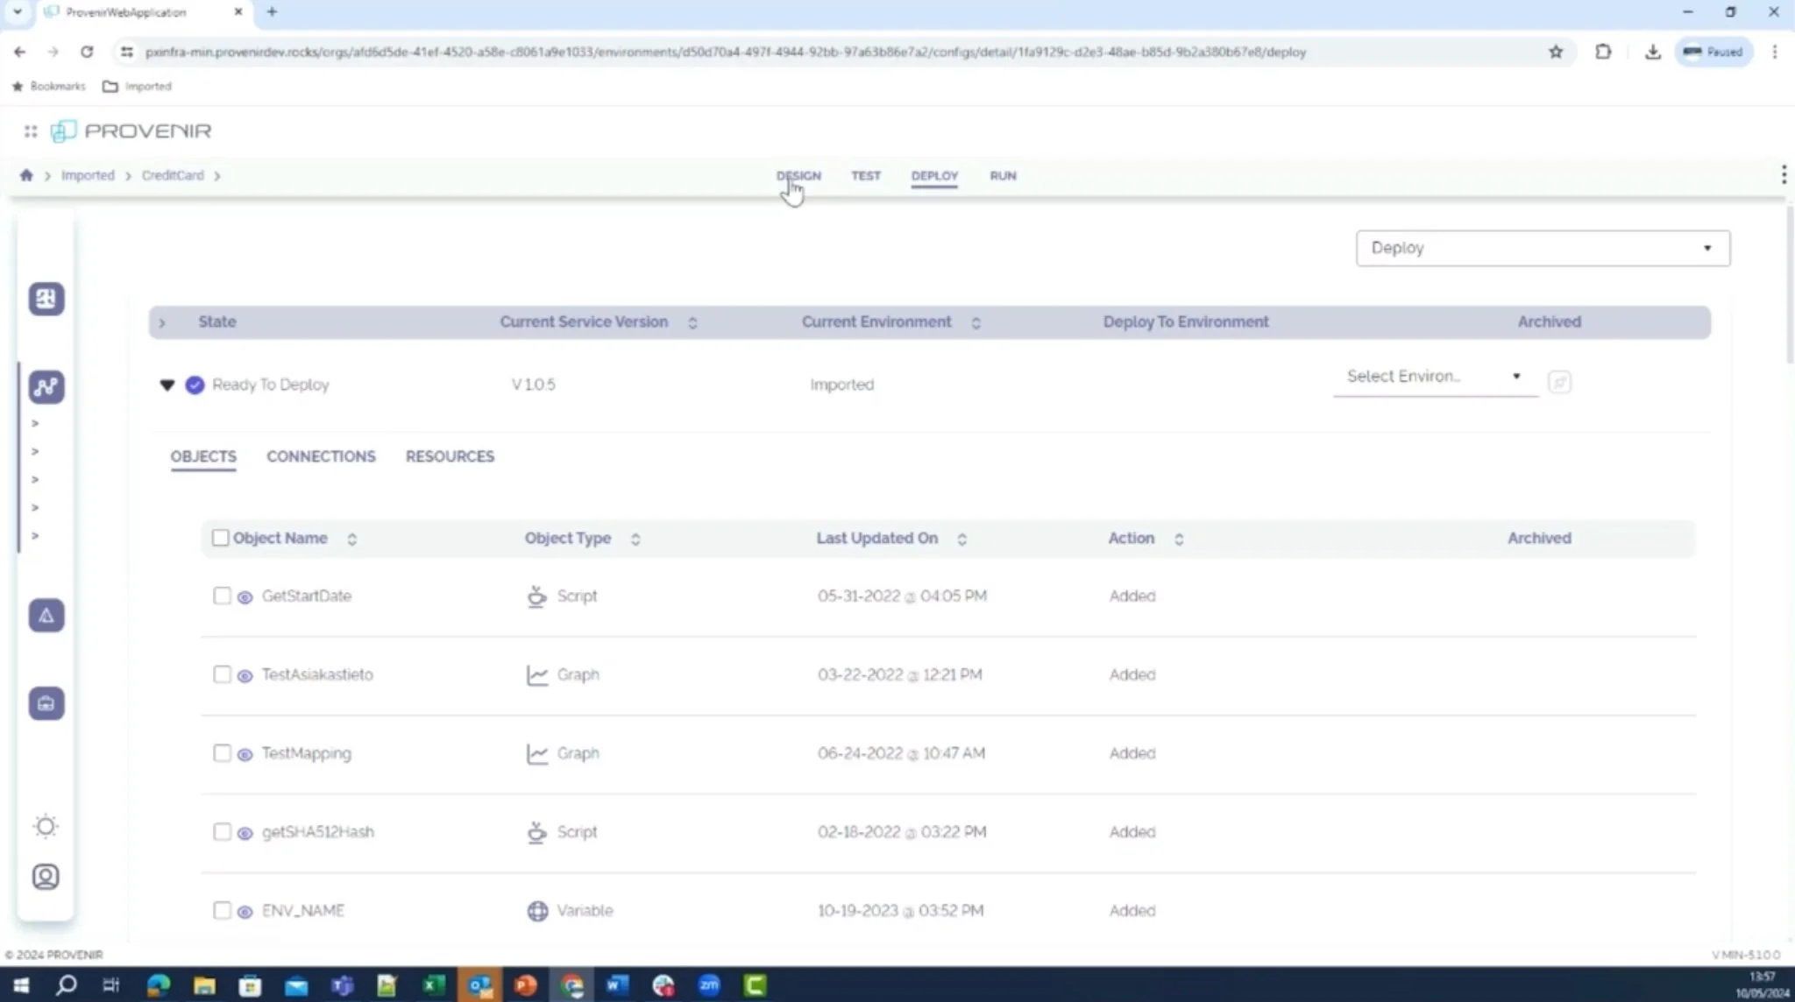
Task: Click the kebab menu on the navigation bar
Action: point(1784,175)
